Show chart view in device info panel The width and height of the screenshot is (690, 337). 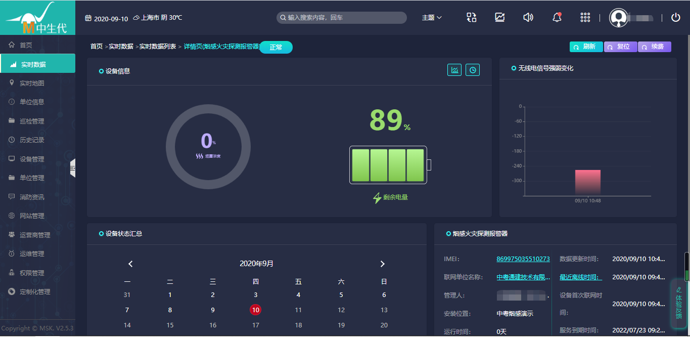pyautogui.click(x=454, y=70)
